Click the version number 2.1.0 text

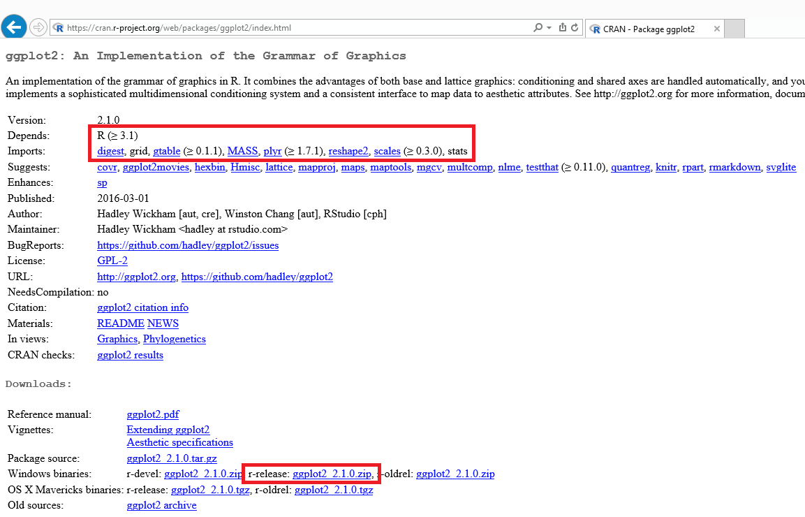pos(108,119)
